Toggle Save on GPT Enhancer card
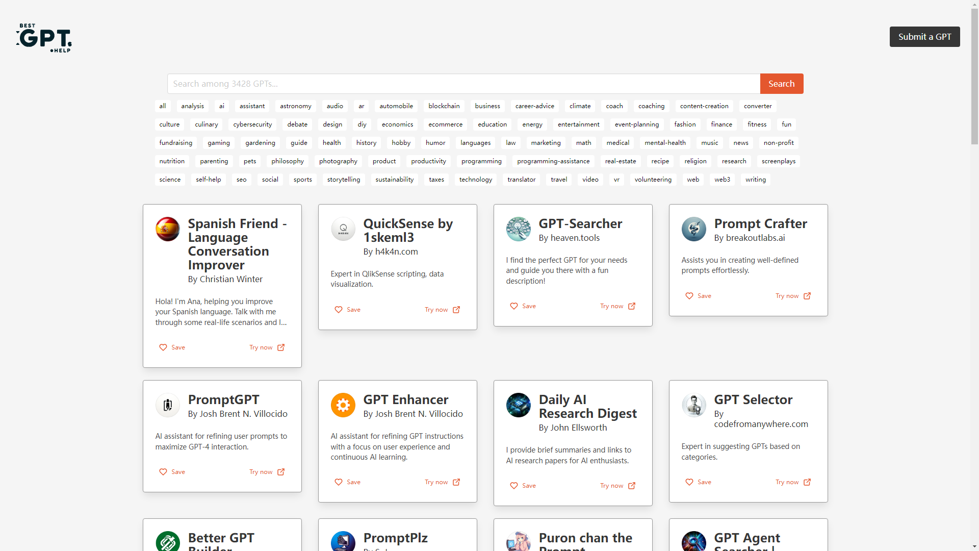This screenshot has height=551, width=979. 348,482
